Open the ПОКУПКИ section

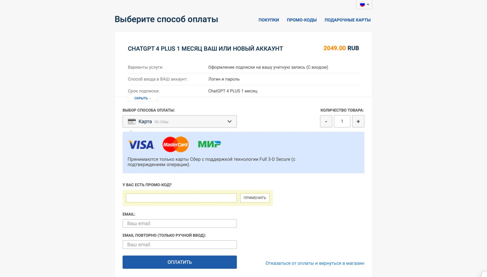(268, 20)
